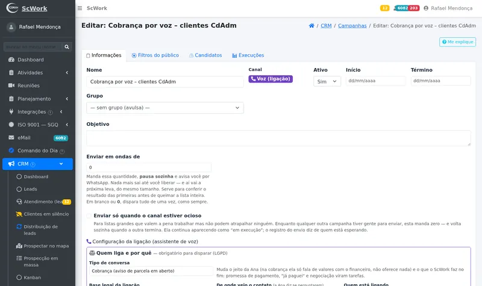The width and height of the screenshot is (482, 286).
Task: Click the Objetivo text area
Action: 278,138
